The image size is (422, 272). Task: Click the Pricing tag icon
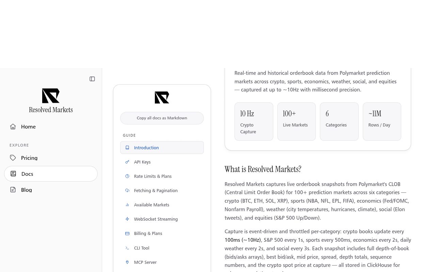click(x=13, y=158)
